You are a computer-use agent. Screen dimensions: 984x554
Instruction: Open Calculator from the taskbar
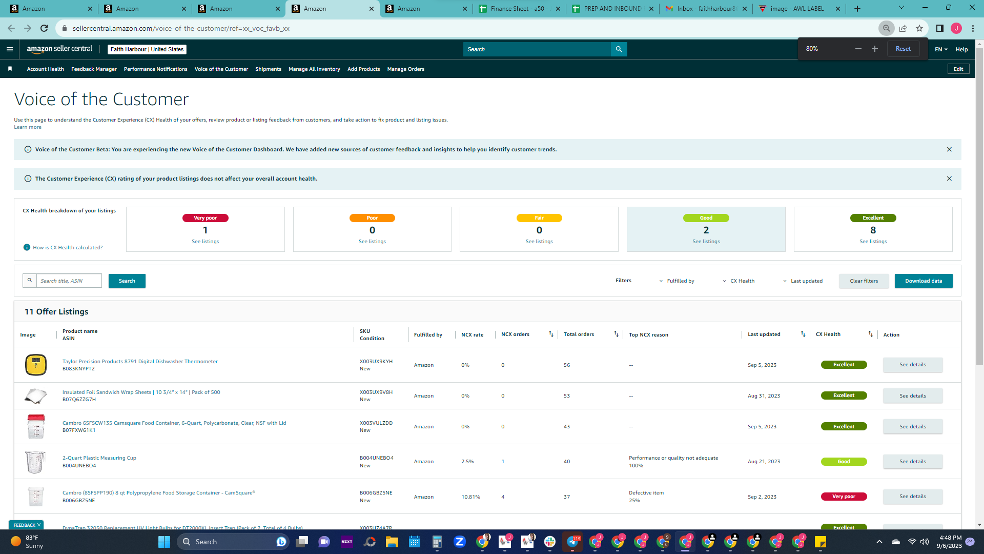click(x=437, y=542)
